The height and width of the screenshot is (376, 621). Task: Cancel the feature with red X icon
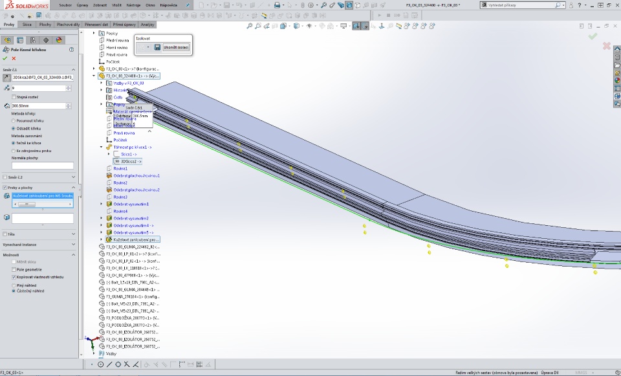(14, 58)
